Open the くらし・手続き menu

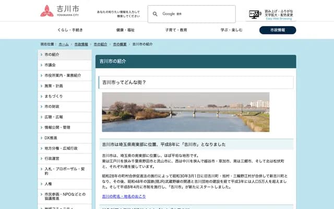pyautogui.click(x=70, y=30)
